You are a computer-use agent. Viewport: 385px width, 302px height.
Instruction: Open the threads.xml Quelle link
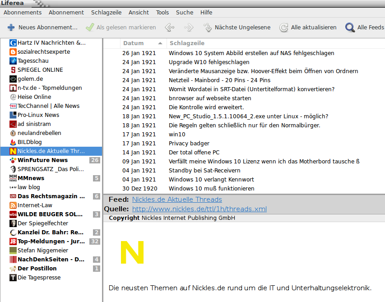pos(199,209)
